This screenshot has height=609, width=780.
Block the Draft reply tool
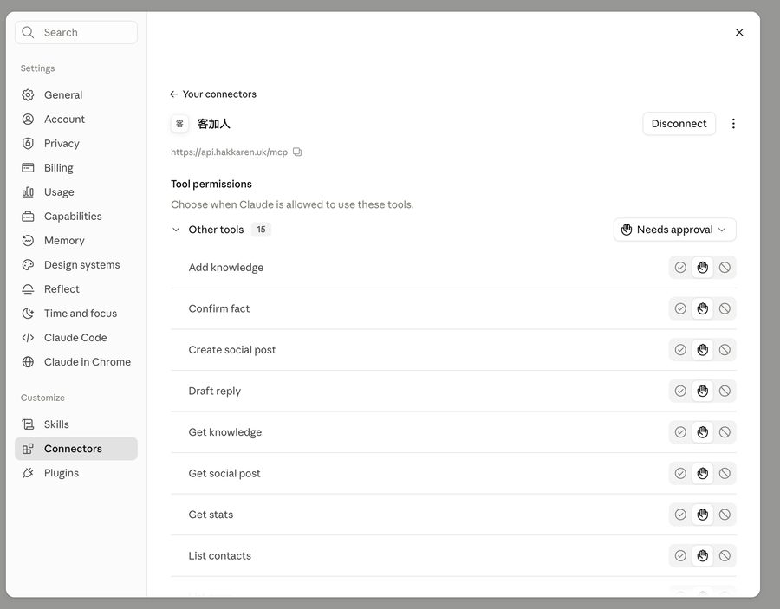tap(725, 392)
